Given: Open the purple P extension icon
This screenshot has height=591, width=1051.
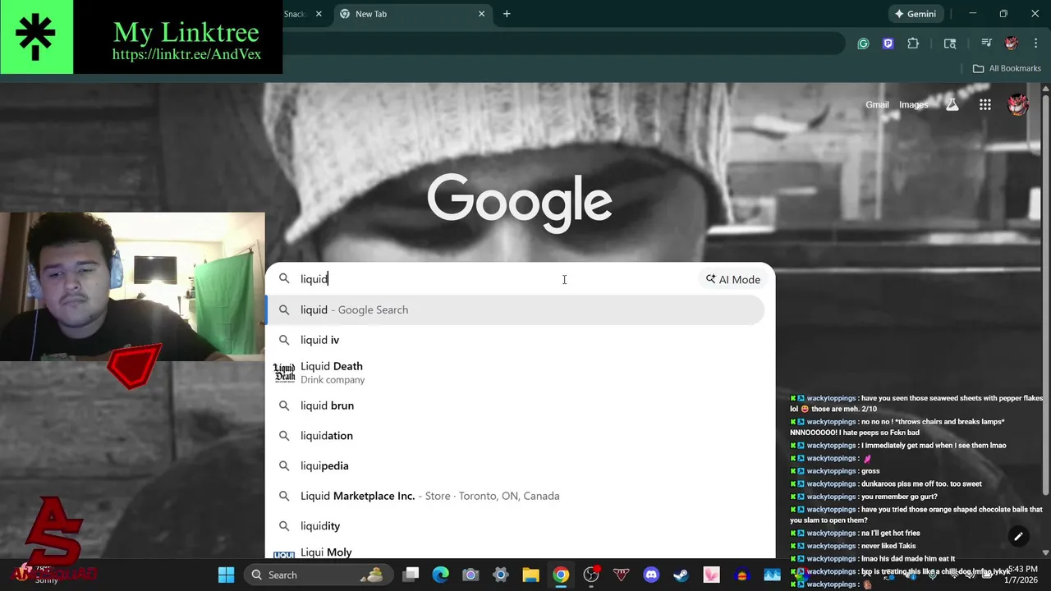Looking at the screenshot, I should click(x=888, y=44).
